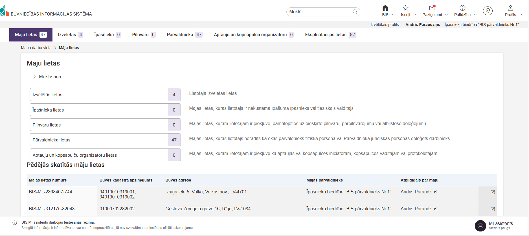Open Paziņojumi envelope notifications
The height and width of the screenshot is (236, 529).
tap(432, 8)
